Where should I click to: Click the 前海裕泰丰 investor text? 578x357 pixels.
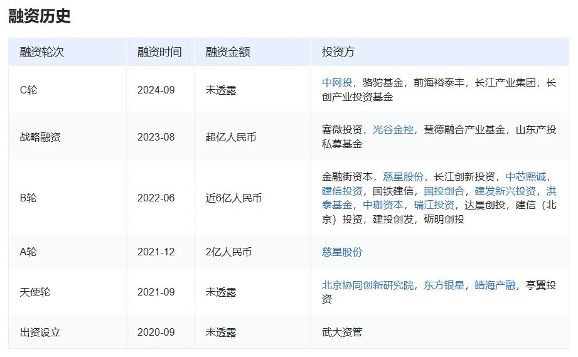(439, 83)
